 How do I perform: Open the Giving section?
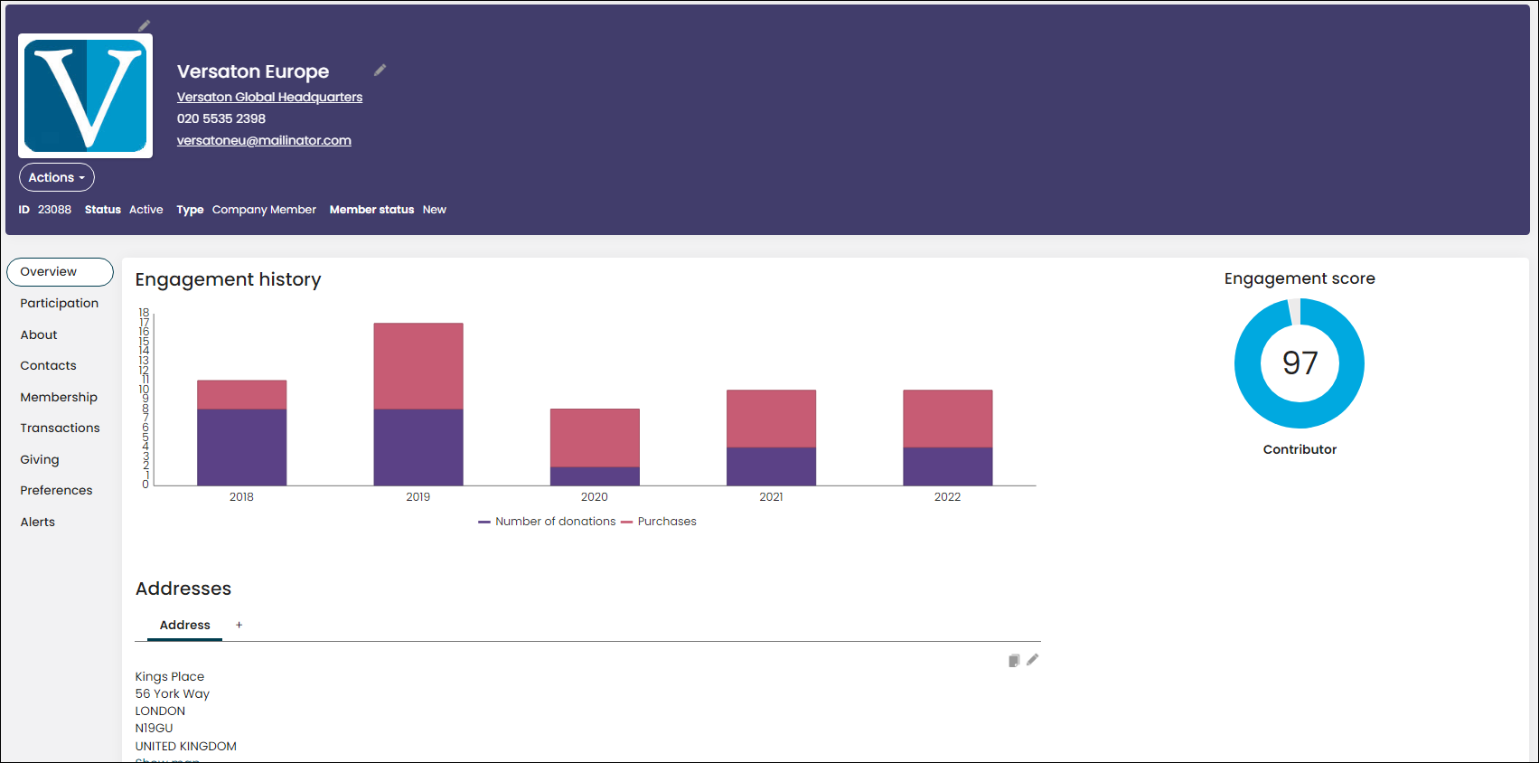pyautogui.click(x=40, y=459)
